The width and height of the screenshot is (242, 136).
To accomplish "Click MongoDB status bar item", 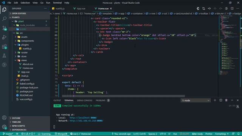I will (x=61, y=134).
